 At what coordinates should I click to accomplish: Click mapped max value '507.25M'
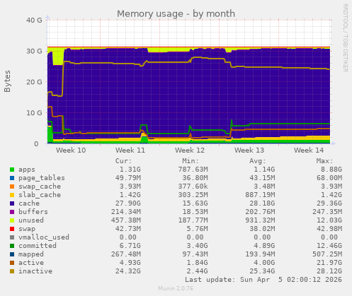(x=327, y=254)
